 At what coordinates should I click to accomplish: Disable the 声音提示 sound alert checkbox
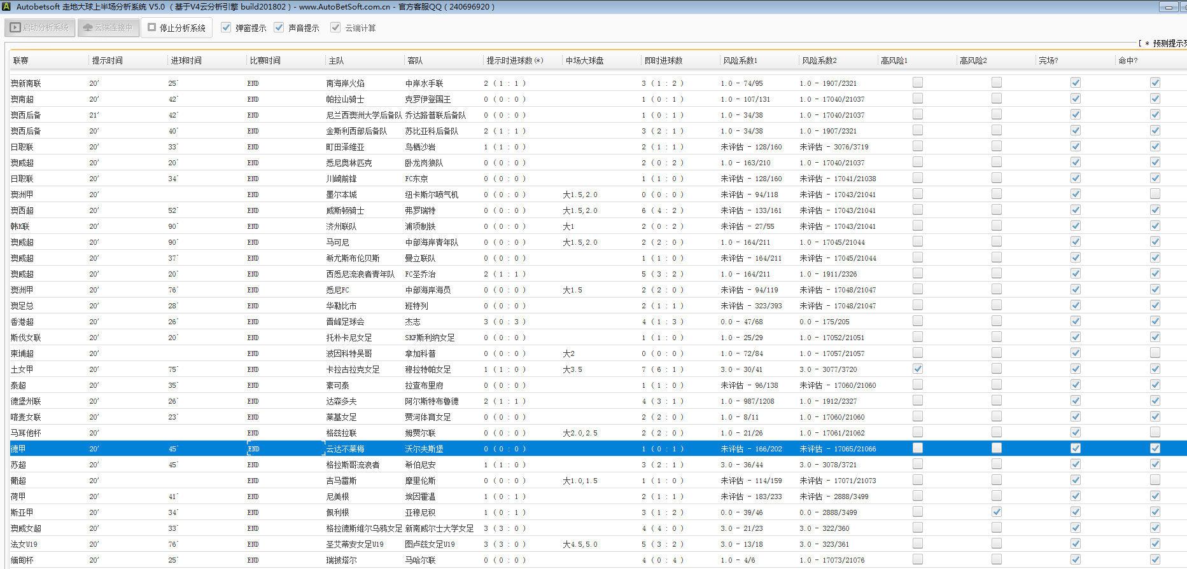coord(279,27)
